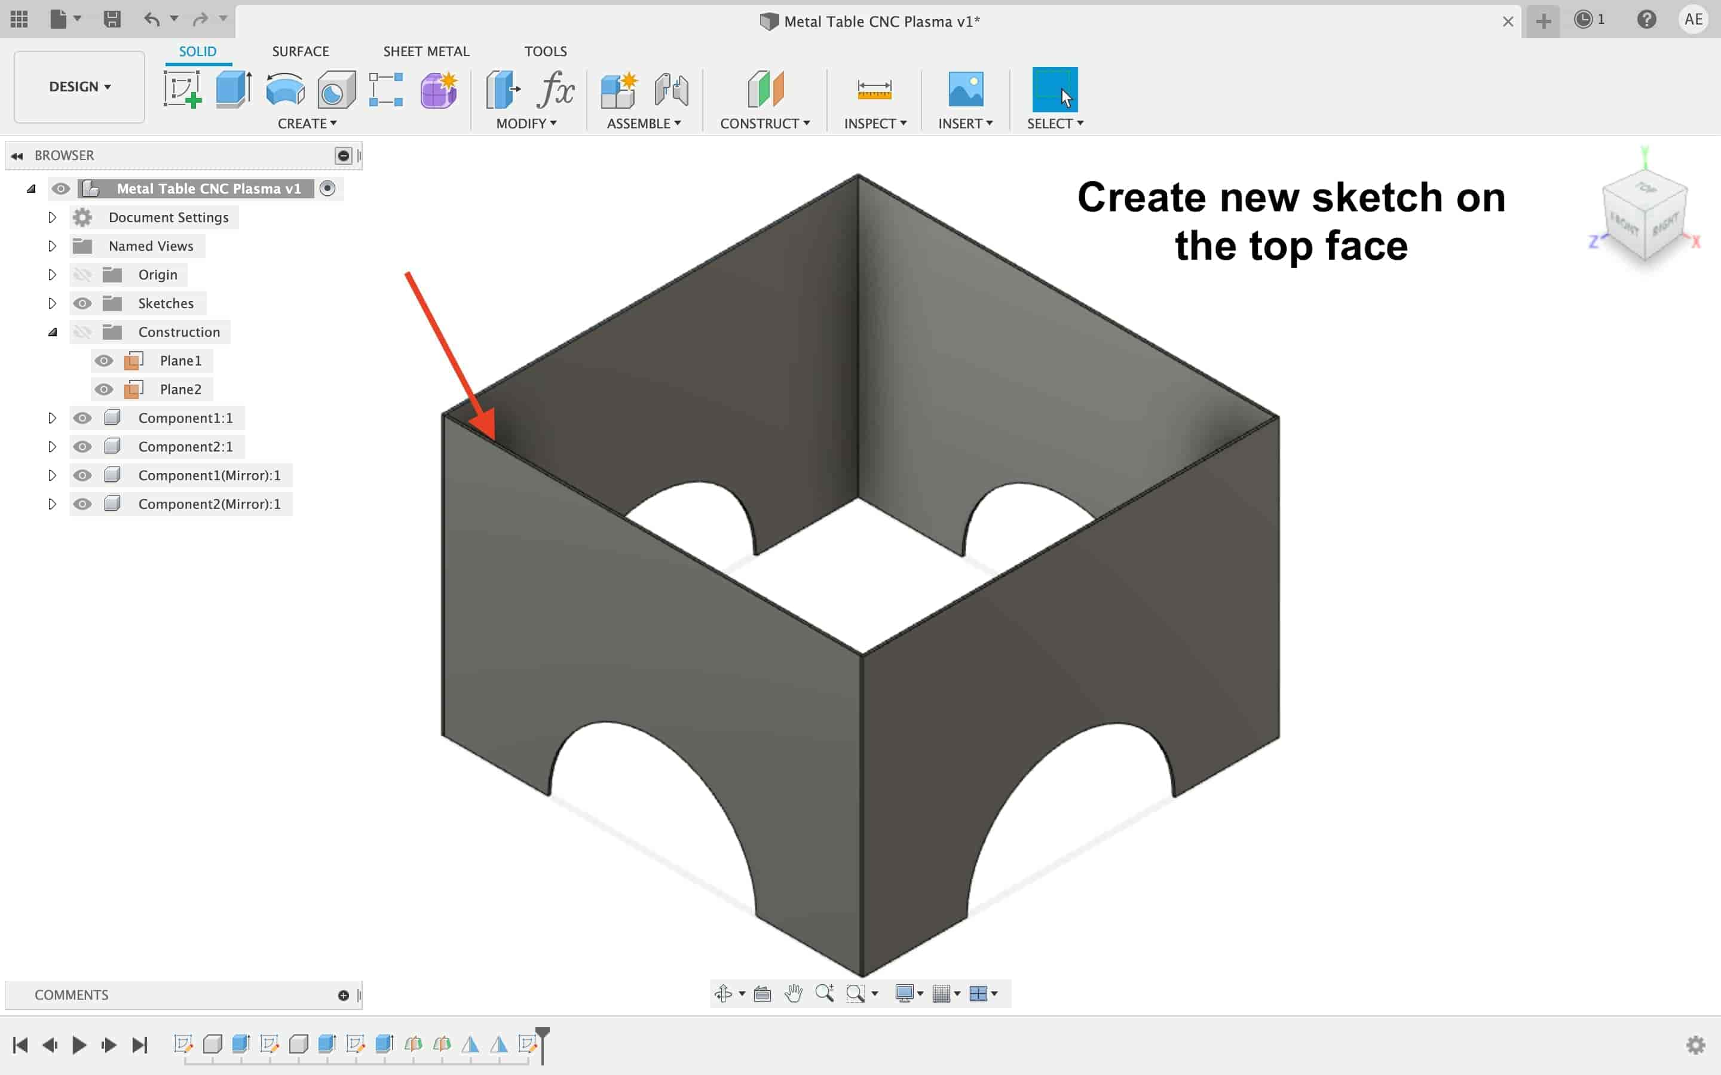Hide Component2(Mirror):1

point(82,504)
